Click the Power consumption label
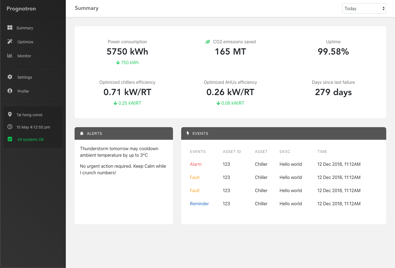This screenshot has width=395, height=268. point(127,42)
